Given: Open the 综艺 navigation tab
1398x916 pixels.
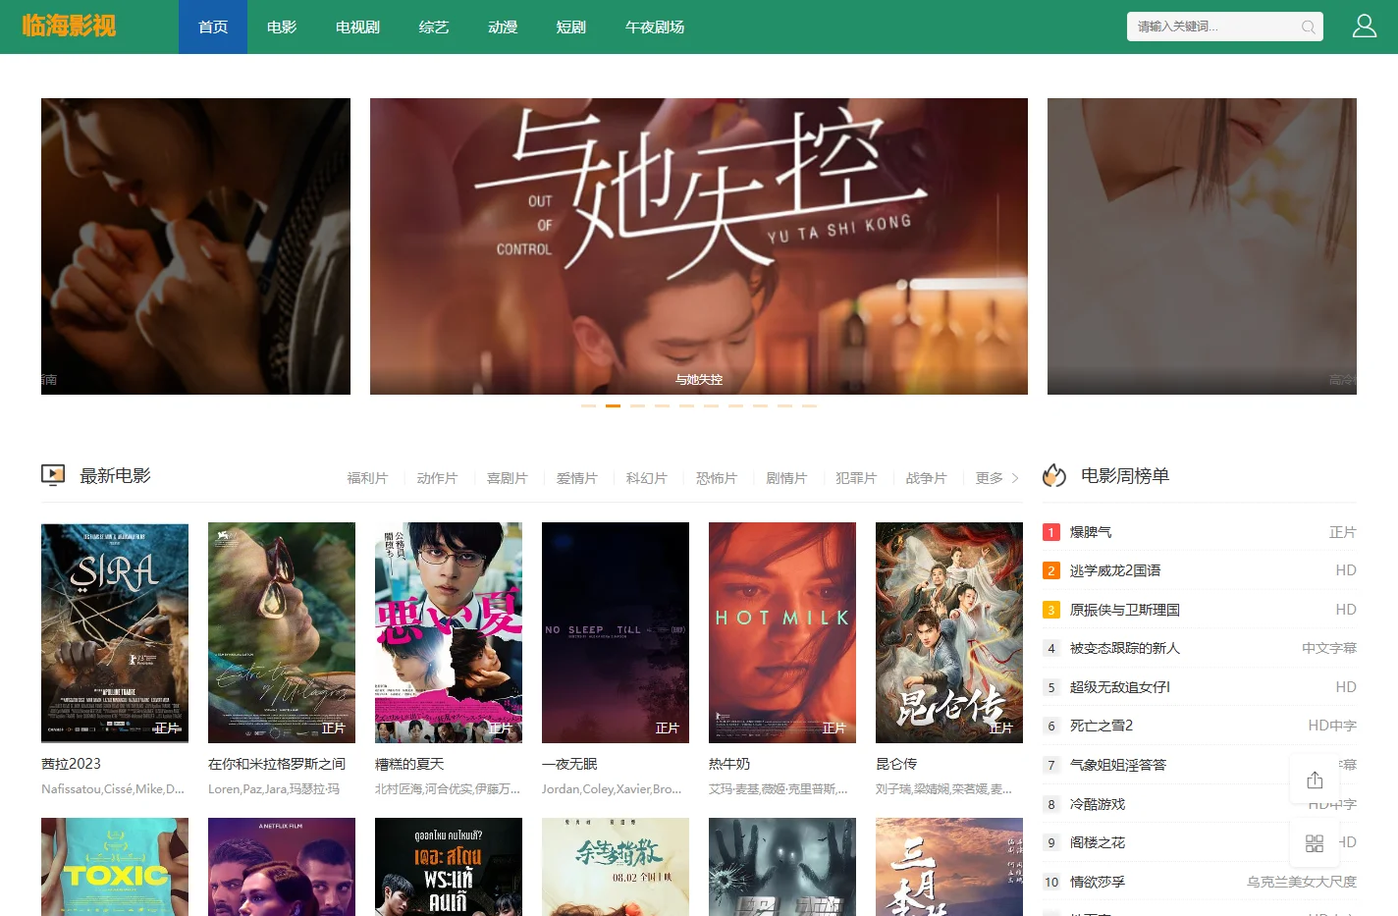Looking at the screenshot, I should click(x=434, y=27).
